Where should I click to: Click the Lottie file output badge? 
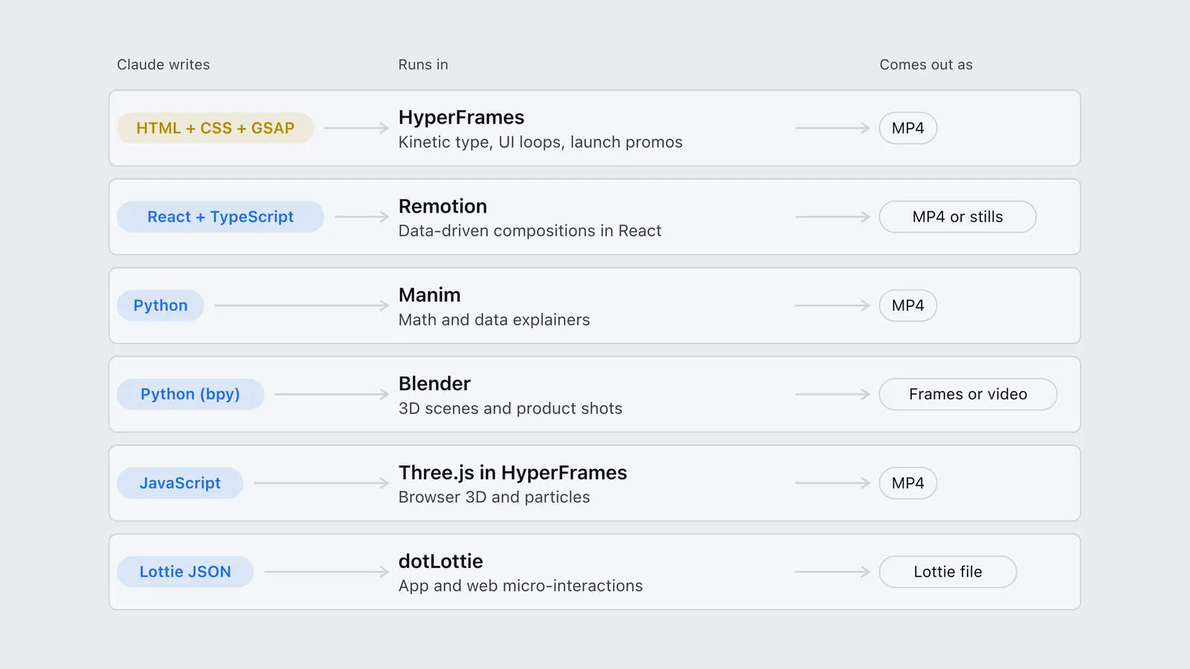point(948,572)
